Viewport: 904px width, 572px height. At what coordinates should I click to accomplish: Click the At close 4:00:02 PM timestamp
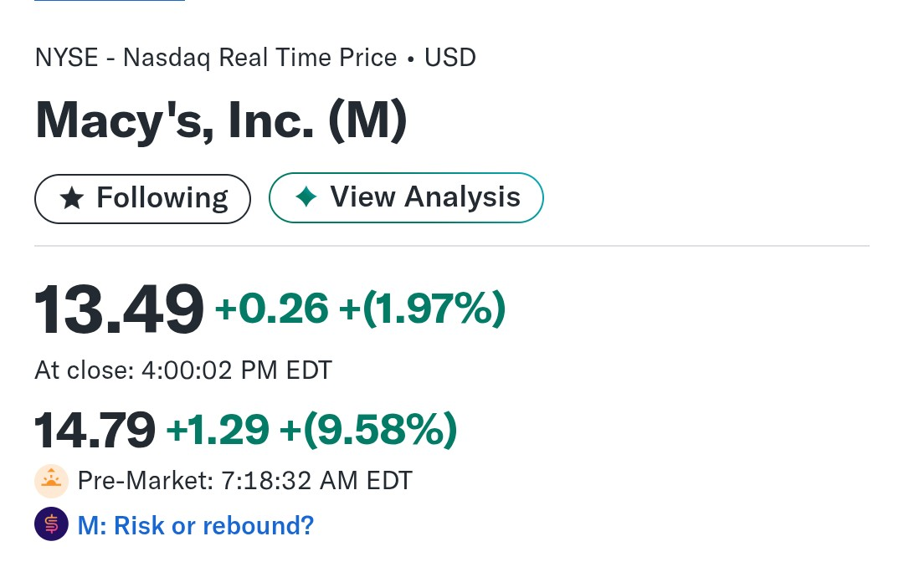coord(183,370)
